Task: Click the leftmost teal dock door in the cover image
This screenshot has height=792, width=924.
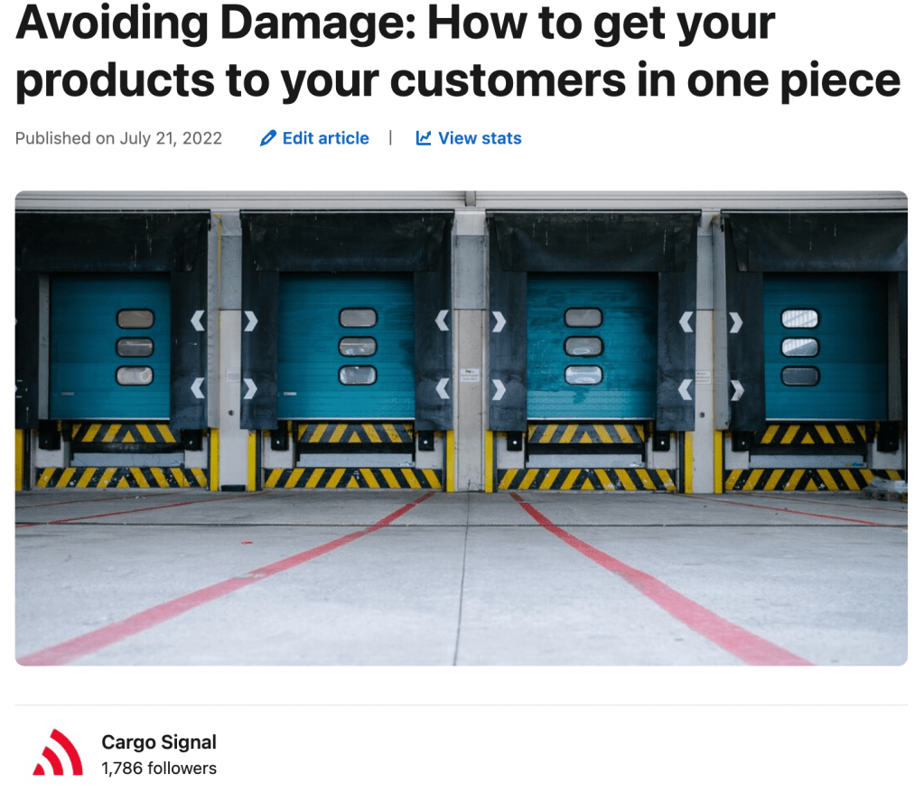Action: click(x=109, y=348)
